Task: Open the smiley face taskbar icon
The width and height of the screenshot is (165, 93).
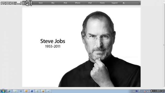Action: point(43,91)
